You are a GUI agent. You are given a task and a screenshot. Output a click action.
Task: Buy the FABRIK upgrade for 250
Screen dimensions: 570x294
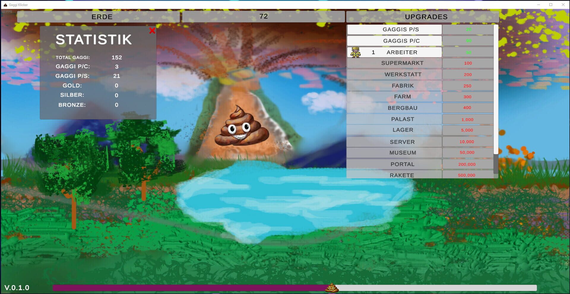coord(394,86)
